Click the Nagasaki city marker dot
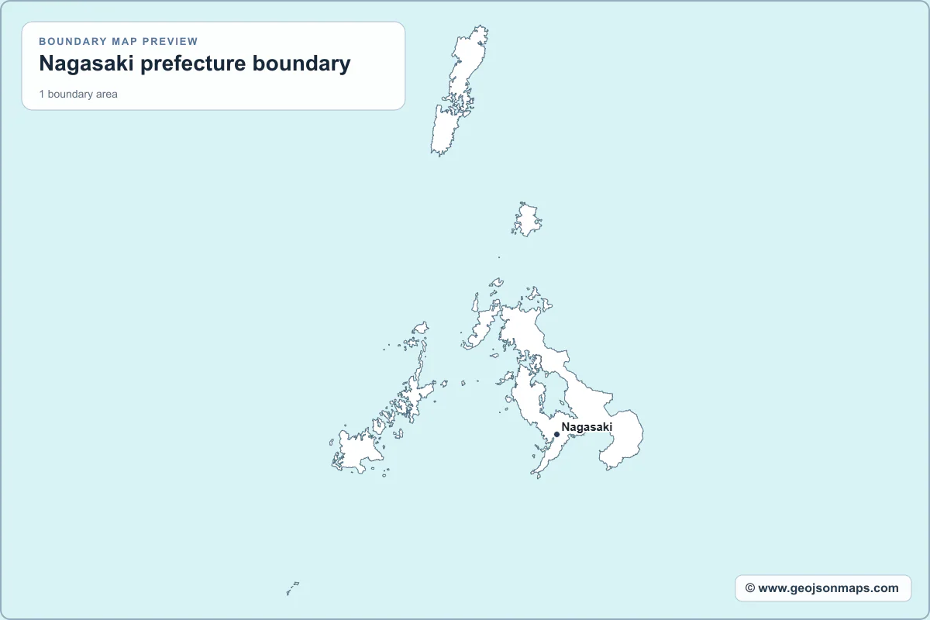 click(x=556, y=435)
